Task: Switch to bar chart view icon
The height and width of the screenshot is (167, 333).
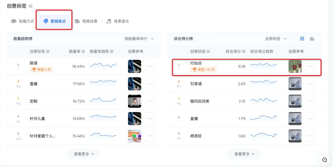Action: pyautogui.click(x=312, y=39)
